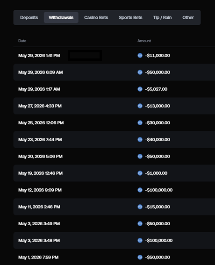This screenshot has width=215, height=265.
Task: Click the coin icon beside -$11,000.00
Action: click(140, 56)
